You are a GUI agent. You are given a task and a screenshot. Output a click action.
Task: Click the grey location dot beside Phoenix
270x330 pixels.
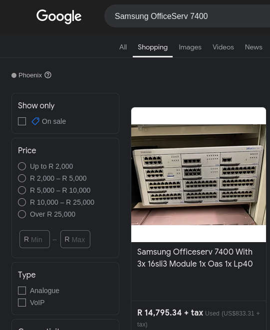[x=14, y=75]
